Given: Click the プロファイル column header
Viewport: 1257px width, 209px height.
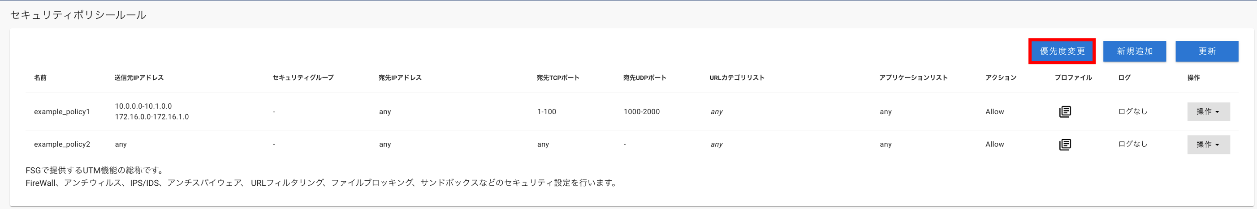Looking at the screenshot, I should point(1073,77).
